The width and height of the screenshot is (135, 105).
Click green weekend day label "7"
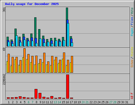point(32,102)
